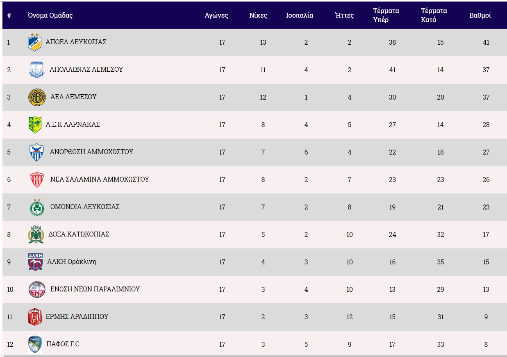Click the Βαθμοί column header
Screen dimensions: 507x357
(480, 16)
